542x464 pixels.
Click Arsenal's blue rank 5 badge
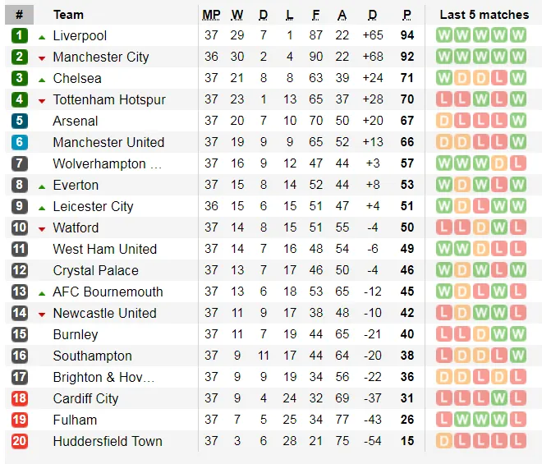(20, 121)
